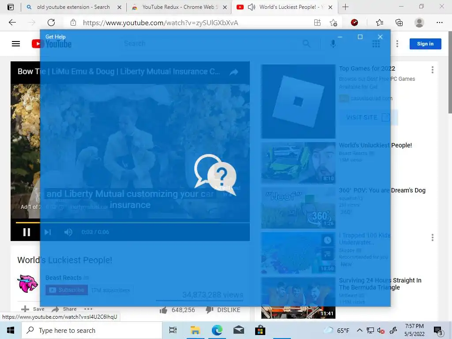Refresh the page with the reload icon
Viewport: 452px width, 339px height.
[x=51, y=23]
